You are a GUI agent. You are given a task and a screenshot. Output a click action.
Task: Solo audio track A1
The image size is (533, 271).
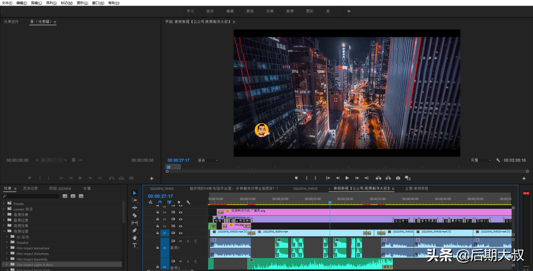[x=188, y=241]
